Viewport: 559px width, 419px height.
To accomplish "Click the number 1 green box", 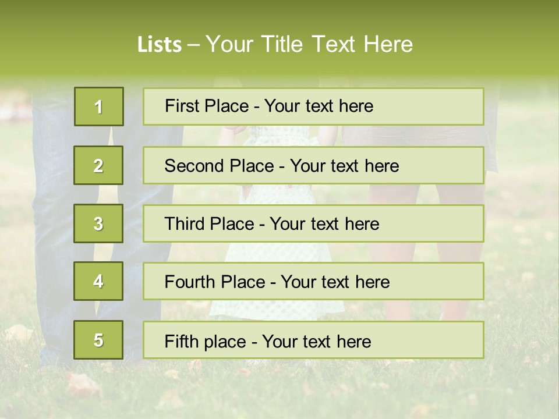I will (x=99, y=106).
